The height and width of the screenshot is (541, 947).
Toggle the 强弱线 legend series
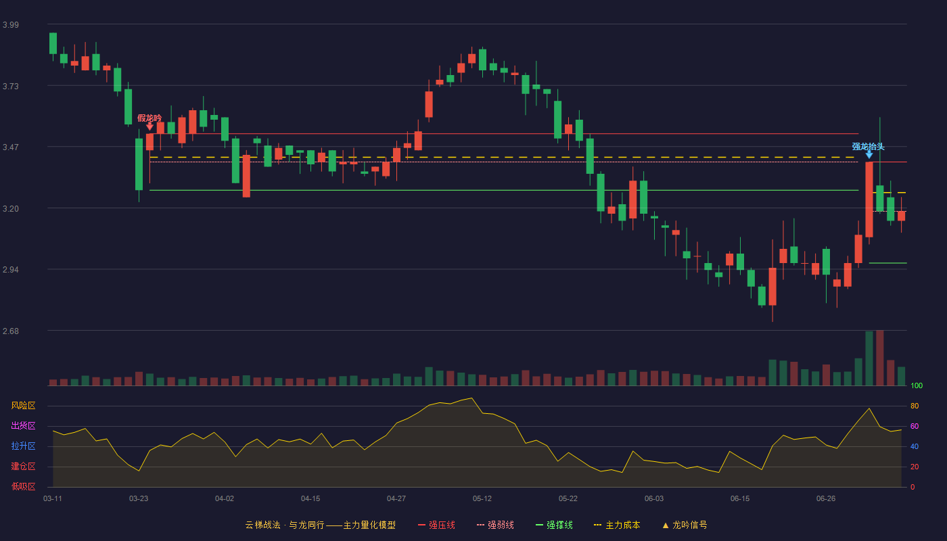pyautogui.click(x=495, y=525)
